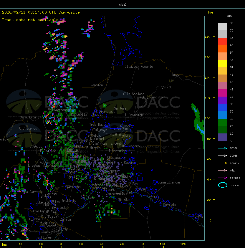The height and width of the screenshot is (248, 245).
Task: Click the Zapata place label
Action: (65, 219)
